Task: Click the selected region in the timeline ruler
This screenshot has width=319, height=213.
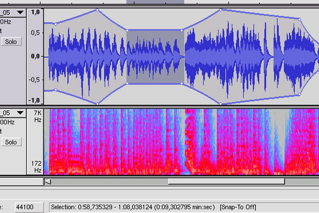Action: [155, 2]
